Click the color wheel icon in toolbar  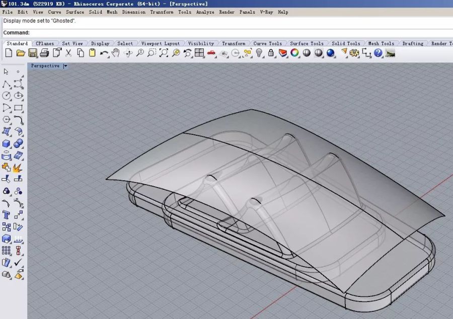[295, 53]
